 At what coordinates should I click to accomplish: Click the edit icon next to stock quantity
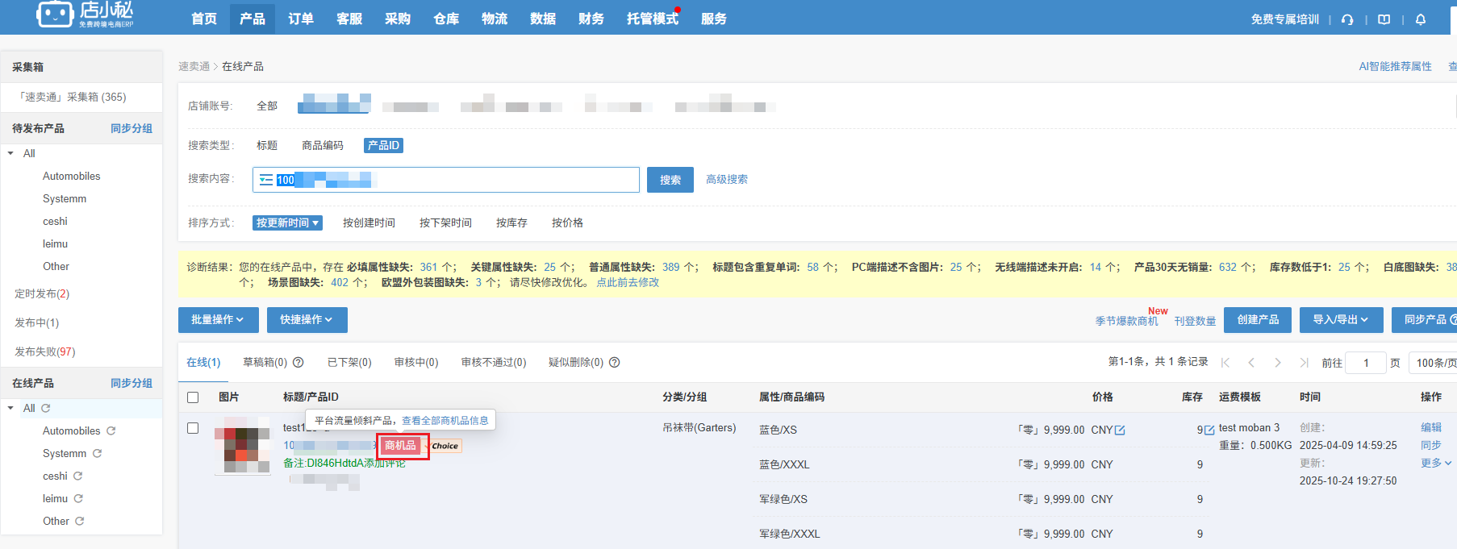point(1209,430)
